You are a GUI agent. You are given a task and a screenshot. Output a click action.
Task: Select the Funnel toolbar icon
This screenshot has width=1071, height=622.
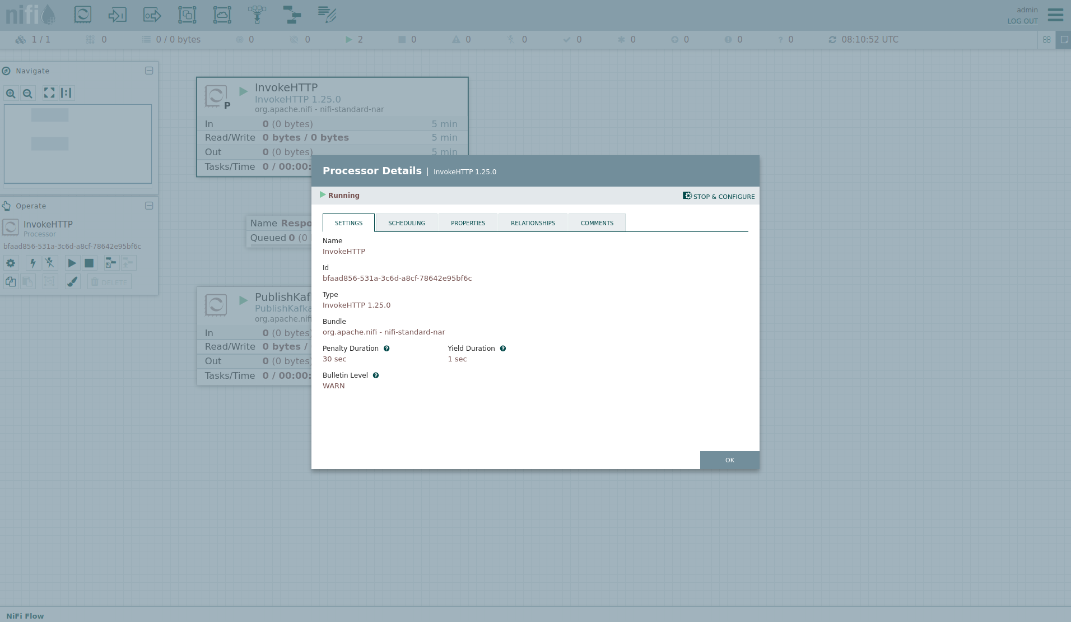(x=257, y=15)
